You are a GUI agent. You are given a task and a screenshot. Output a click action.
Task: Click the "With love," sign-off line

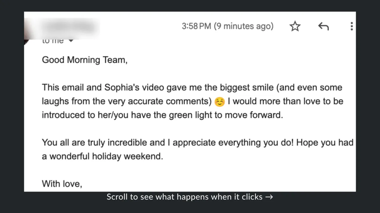pyautogui.click(x=62, y=183)
